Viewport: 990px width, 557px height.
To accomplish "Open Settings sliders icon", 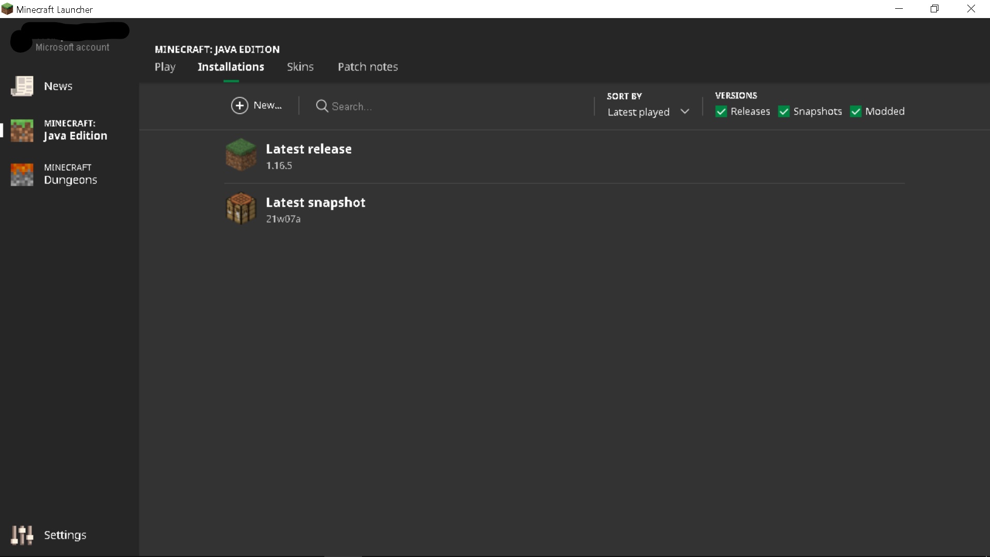I will click(22, 535).
